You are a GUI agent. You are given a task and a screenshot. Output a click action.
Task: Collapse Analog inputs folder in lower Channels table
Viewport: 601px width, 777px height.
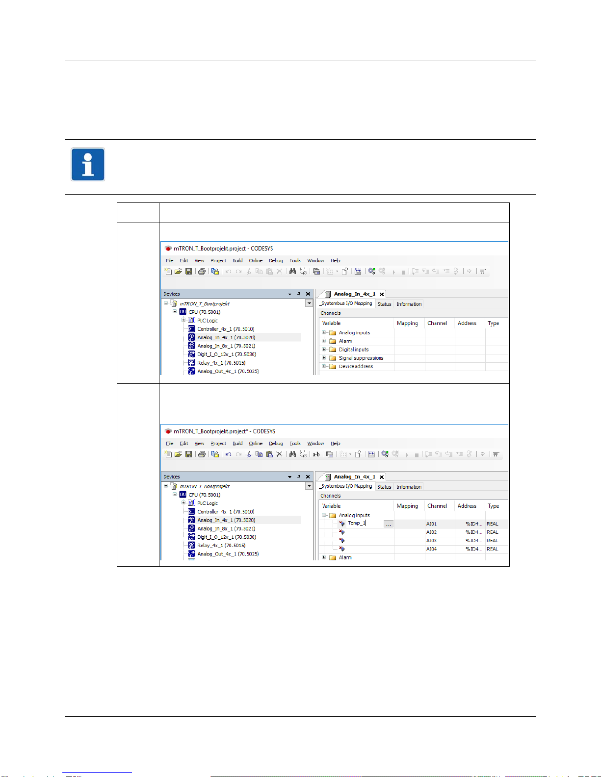point(324,515)
